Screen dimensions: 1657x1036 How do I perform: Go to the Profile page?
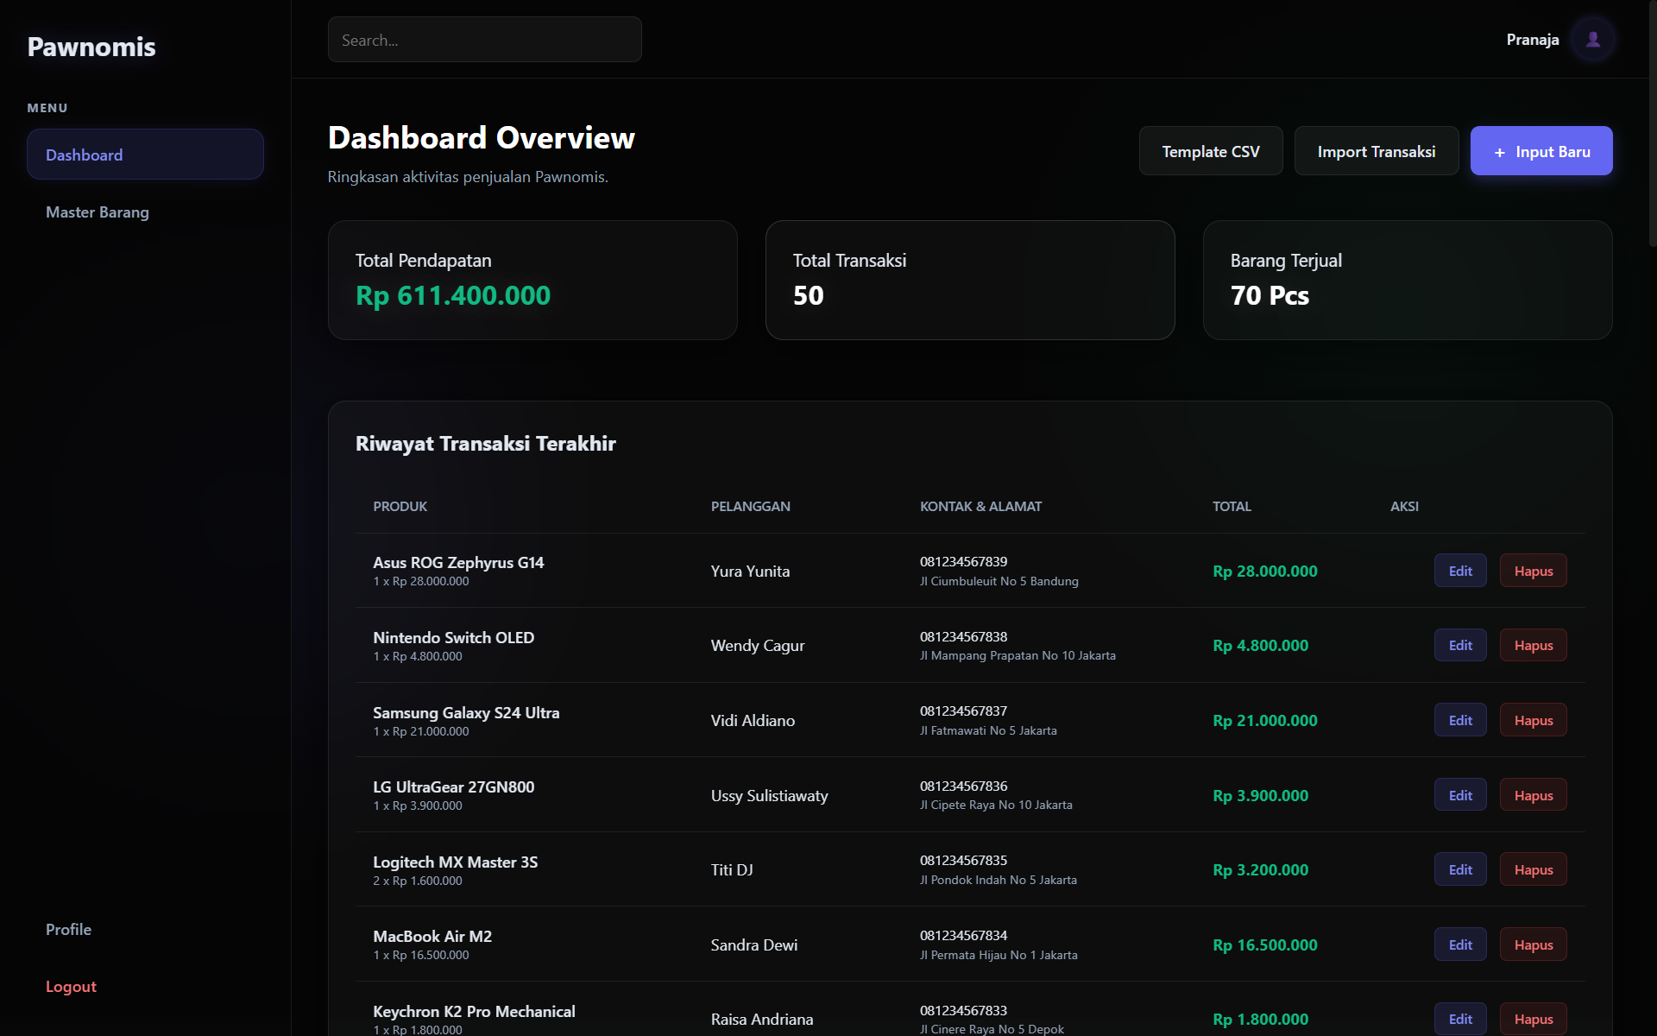[145, 930]
